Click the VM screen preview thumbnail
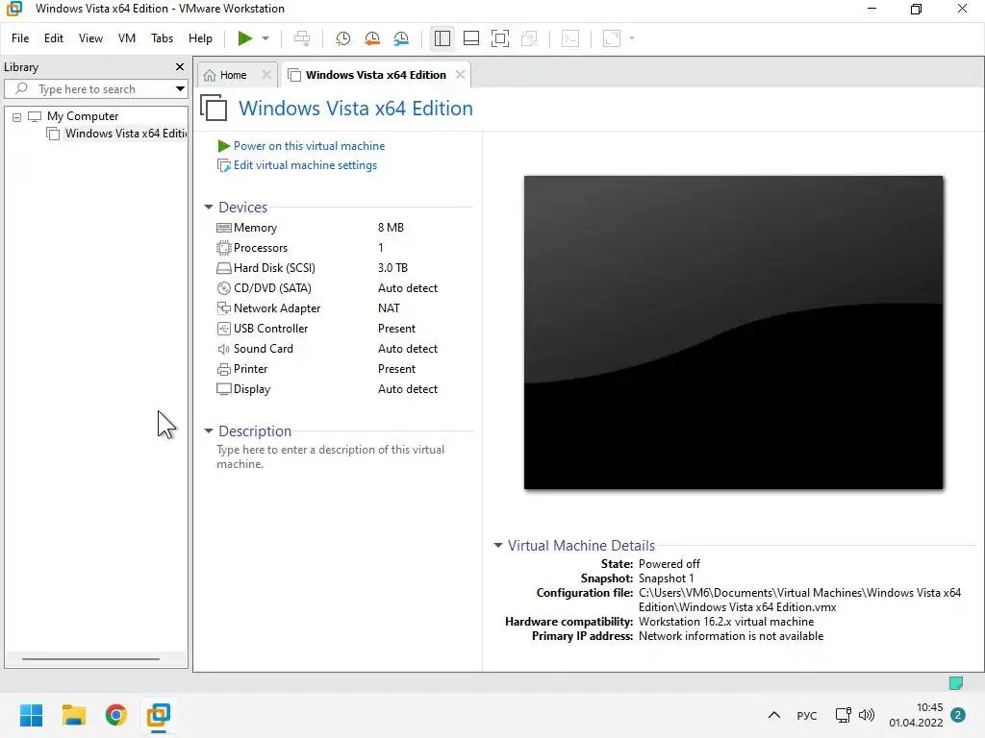 733,332
